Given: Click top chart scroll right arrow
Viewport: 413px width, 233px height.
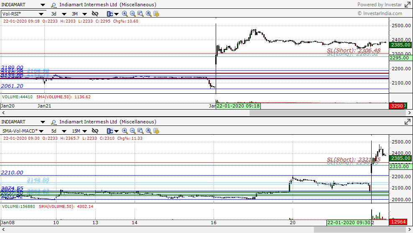Looking at the screenshot, I should tap(410, 113).
